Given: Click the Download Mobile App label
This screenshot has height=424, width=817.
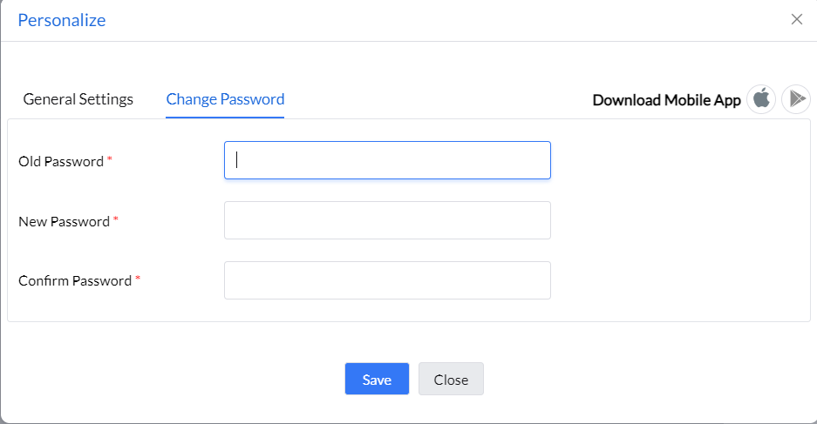Looking at the screenshot, I should (666, 100).
